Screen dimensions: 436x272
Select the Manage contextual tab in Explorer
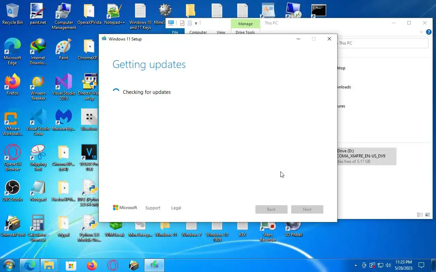click(246, 24)
